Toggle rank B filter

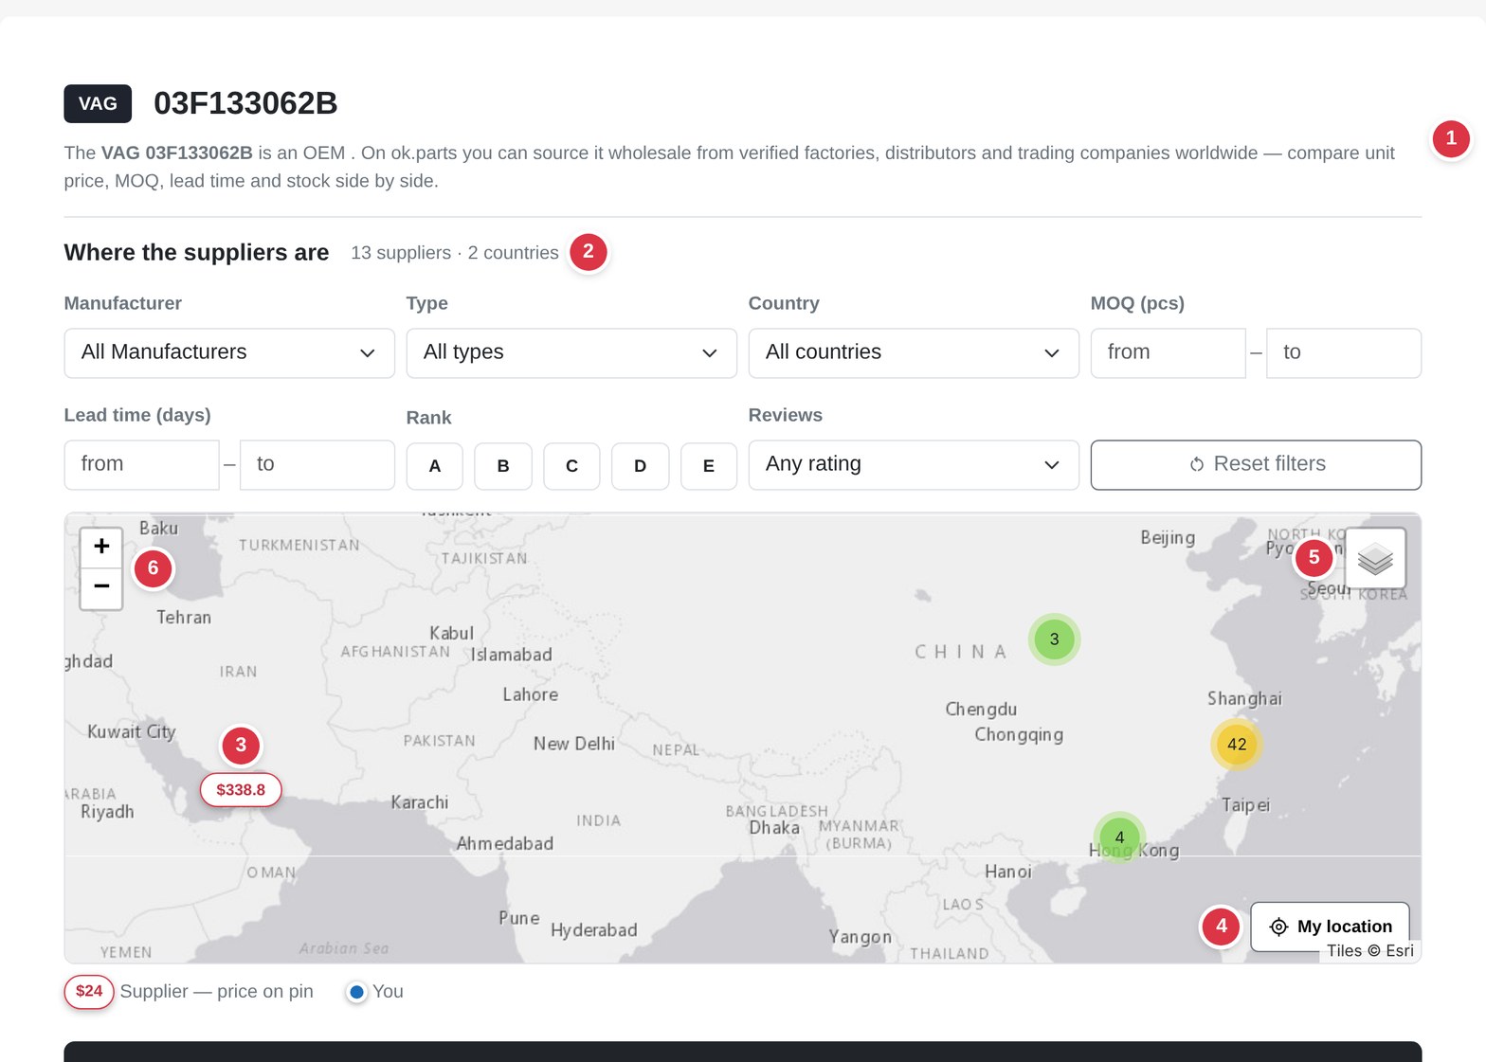click(503, 466)
